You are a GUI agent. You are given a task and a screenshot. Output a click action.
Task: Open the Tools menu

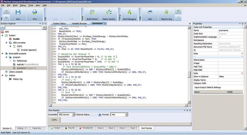click(x=31, y=5)
